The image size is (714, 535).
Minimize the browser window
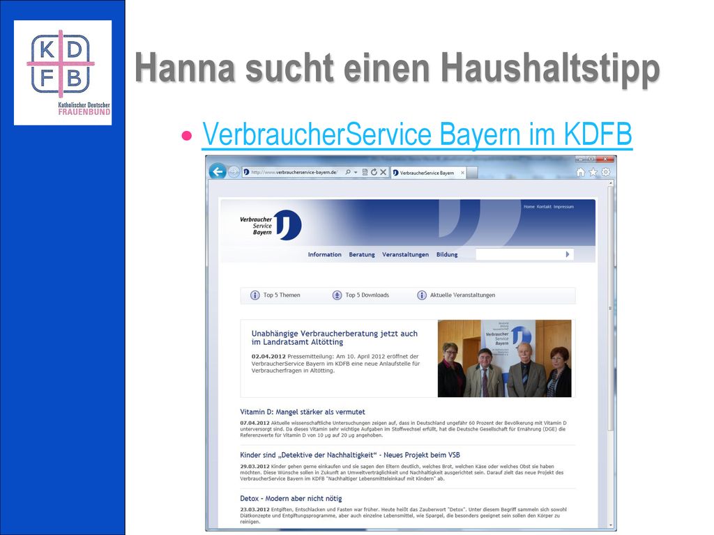coord(580,160)
